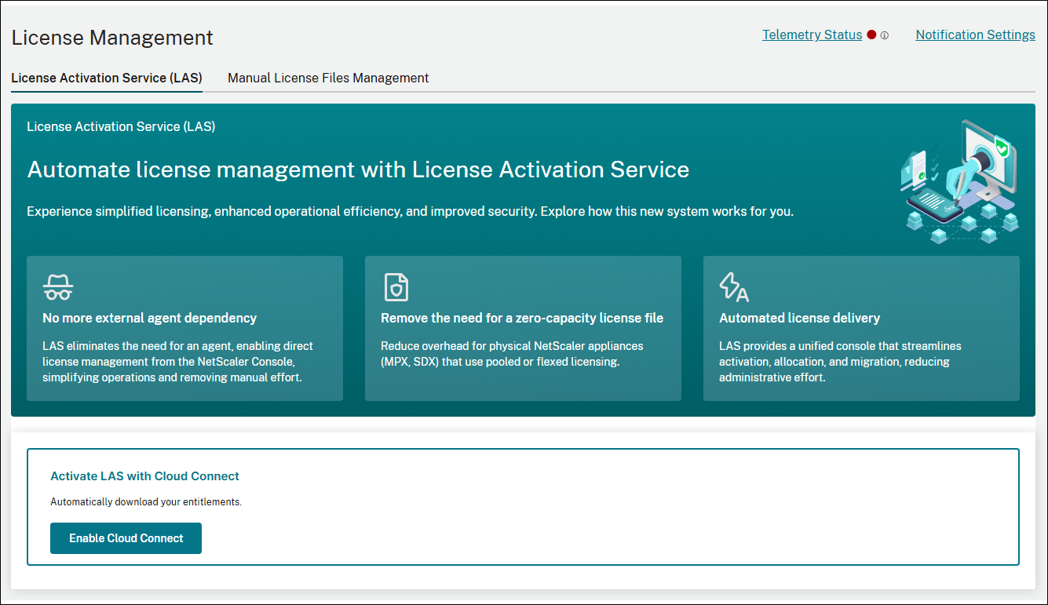
Task: Select the License Activation Service (LAS) tab
Action: (x=107, y=78)
